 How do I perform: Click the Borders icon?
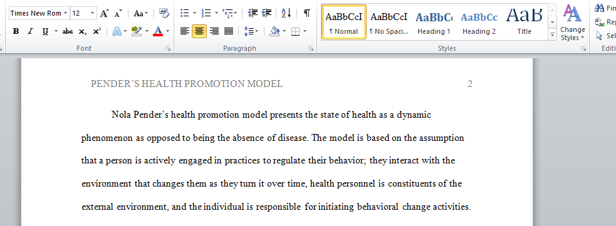[295, 31]
